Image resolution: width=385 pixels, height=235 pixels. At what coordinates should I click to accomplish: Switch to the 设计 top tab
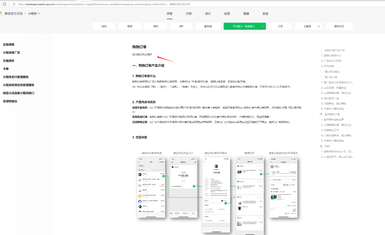[x=208, y=14]
